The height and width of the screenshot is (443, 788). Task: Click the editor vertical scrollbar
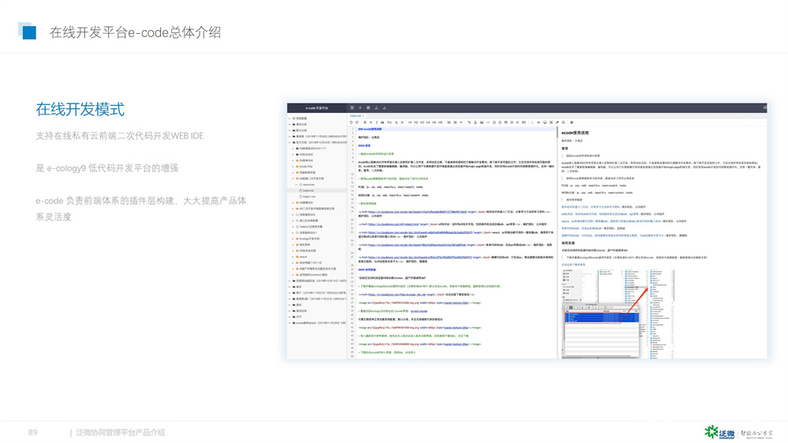[x=557, y=133]
